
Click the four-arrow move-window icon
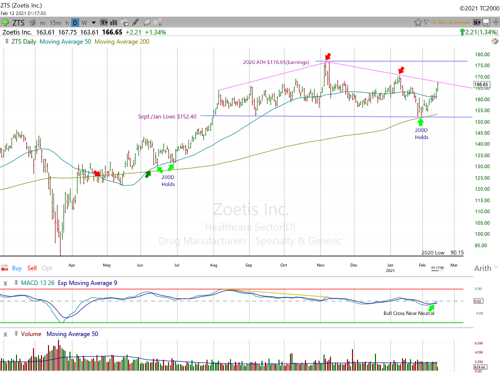(x=496, y=22)
